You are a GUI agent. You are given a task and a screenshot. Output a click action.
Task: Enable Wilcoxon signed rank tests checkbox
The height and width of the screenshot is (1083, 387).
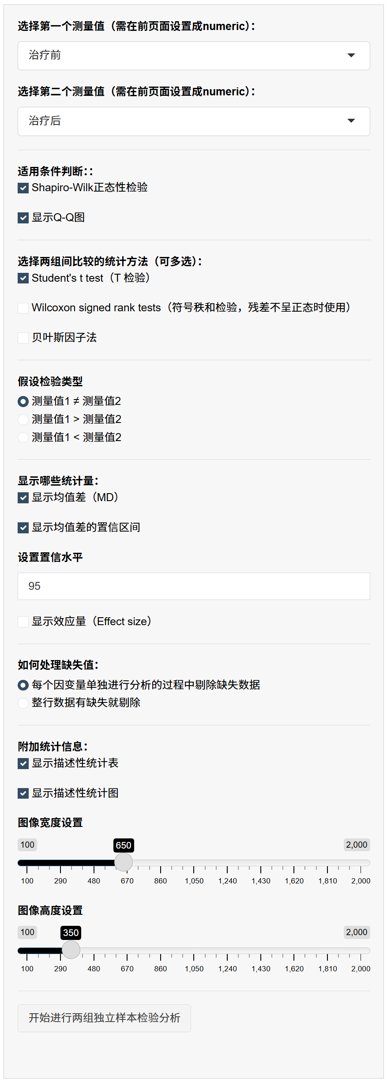23,308
